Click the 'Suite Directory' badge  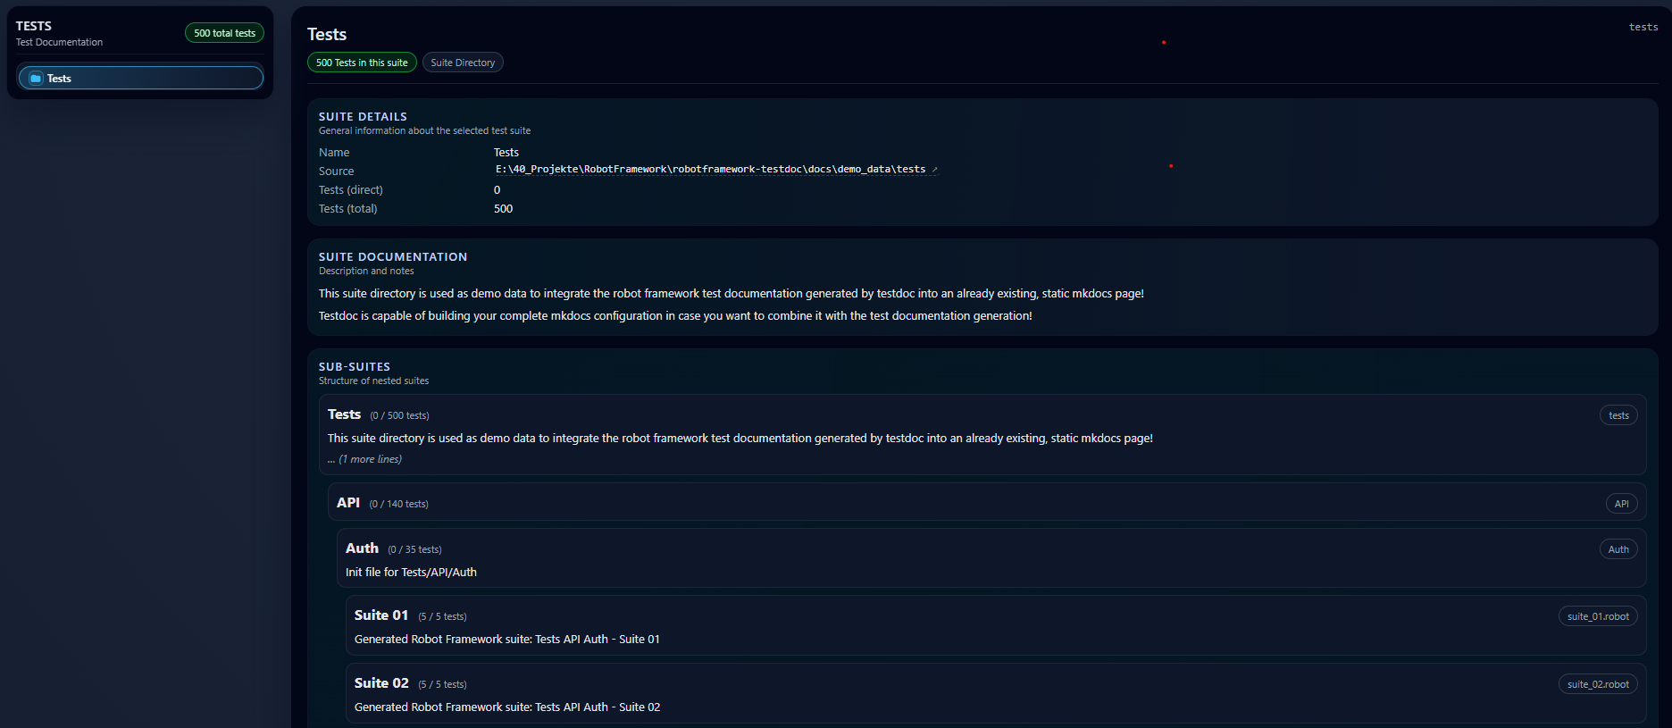point(463,63)
